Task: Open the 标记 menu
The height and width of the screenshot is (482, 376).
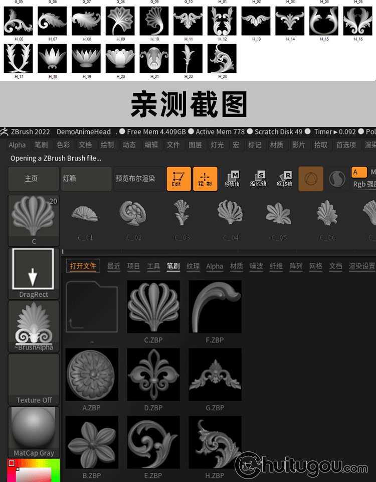Action: [255, 145]
